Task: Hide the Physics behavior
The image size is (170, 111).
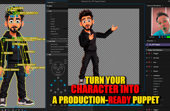Action: tap(147, 71)
